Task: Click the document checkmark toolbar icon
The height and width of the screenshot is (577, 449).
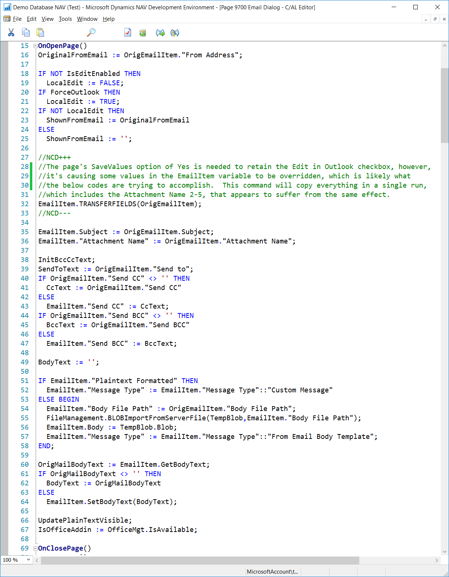Action: [128, 33]
